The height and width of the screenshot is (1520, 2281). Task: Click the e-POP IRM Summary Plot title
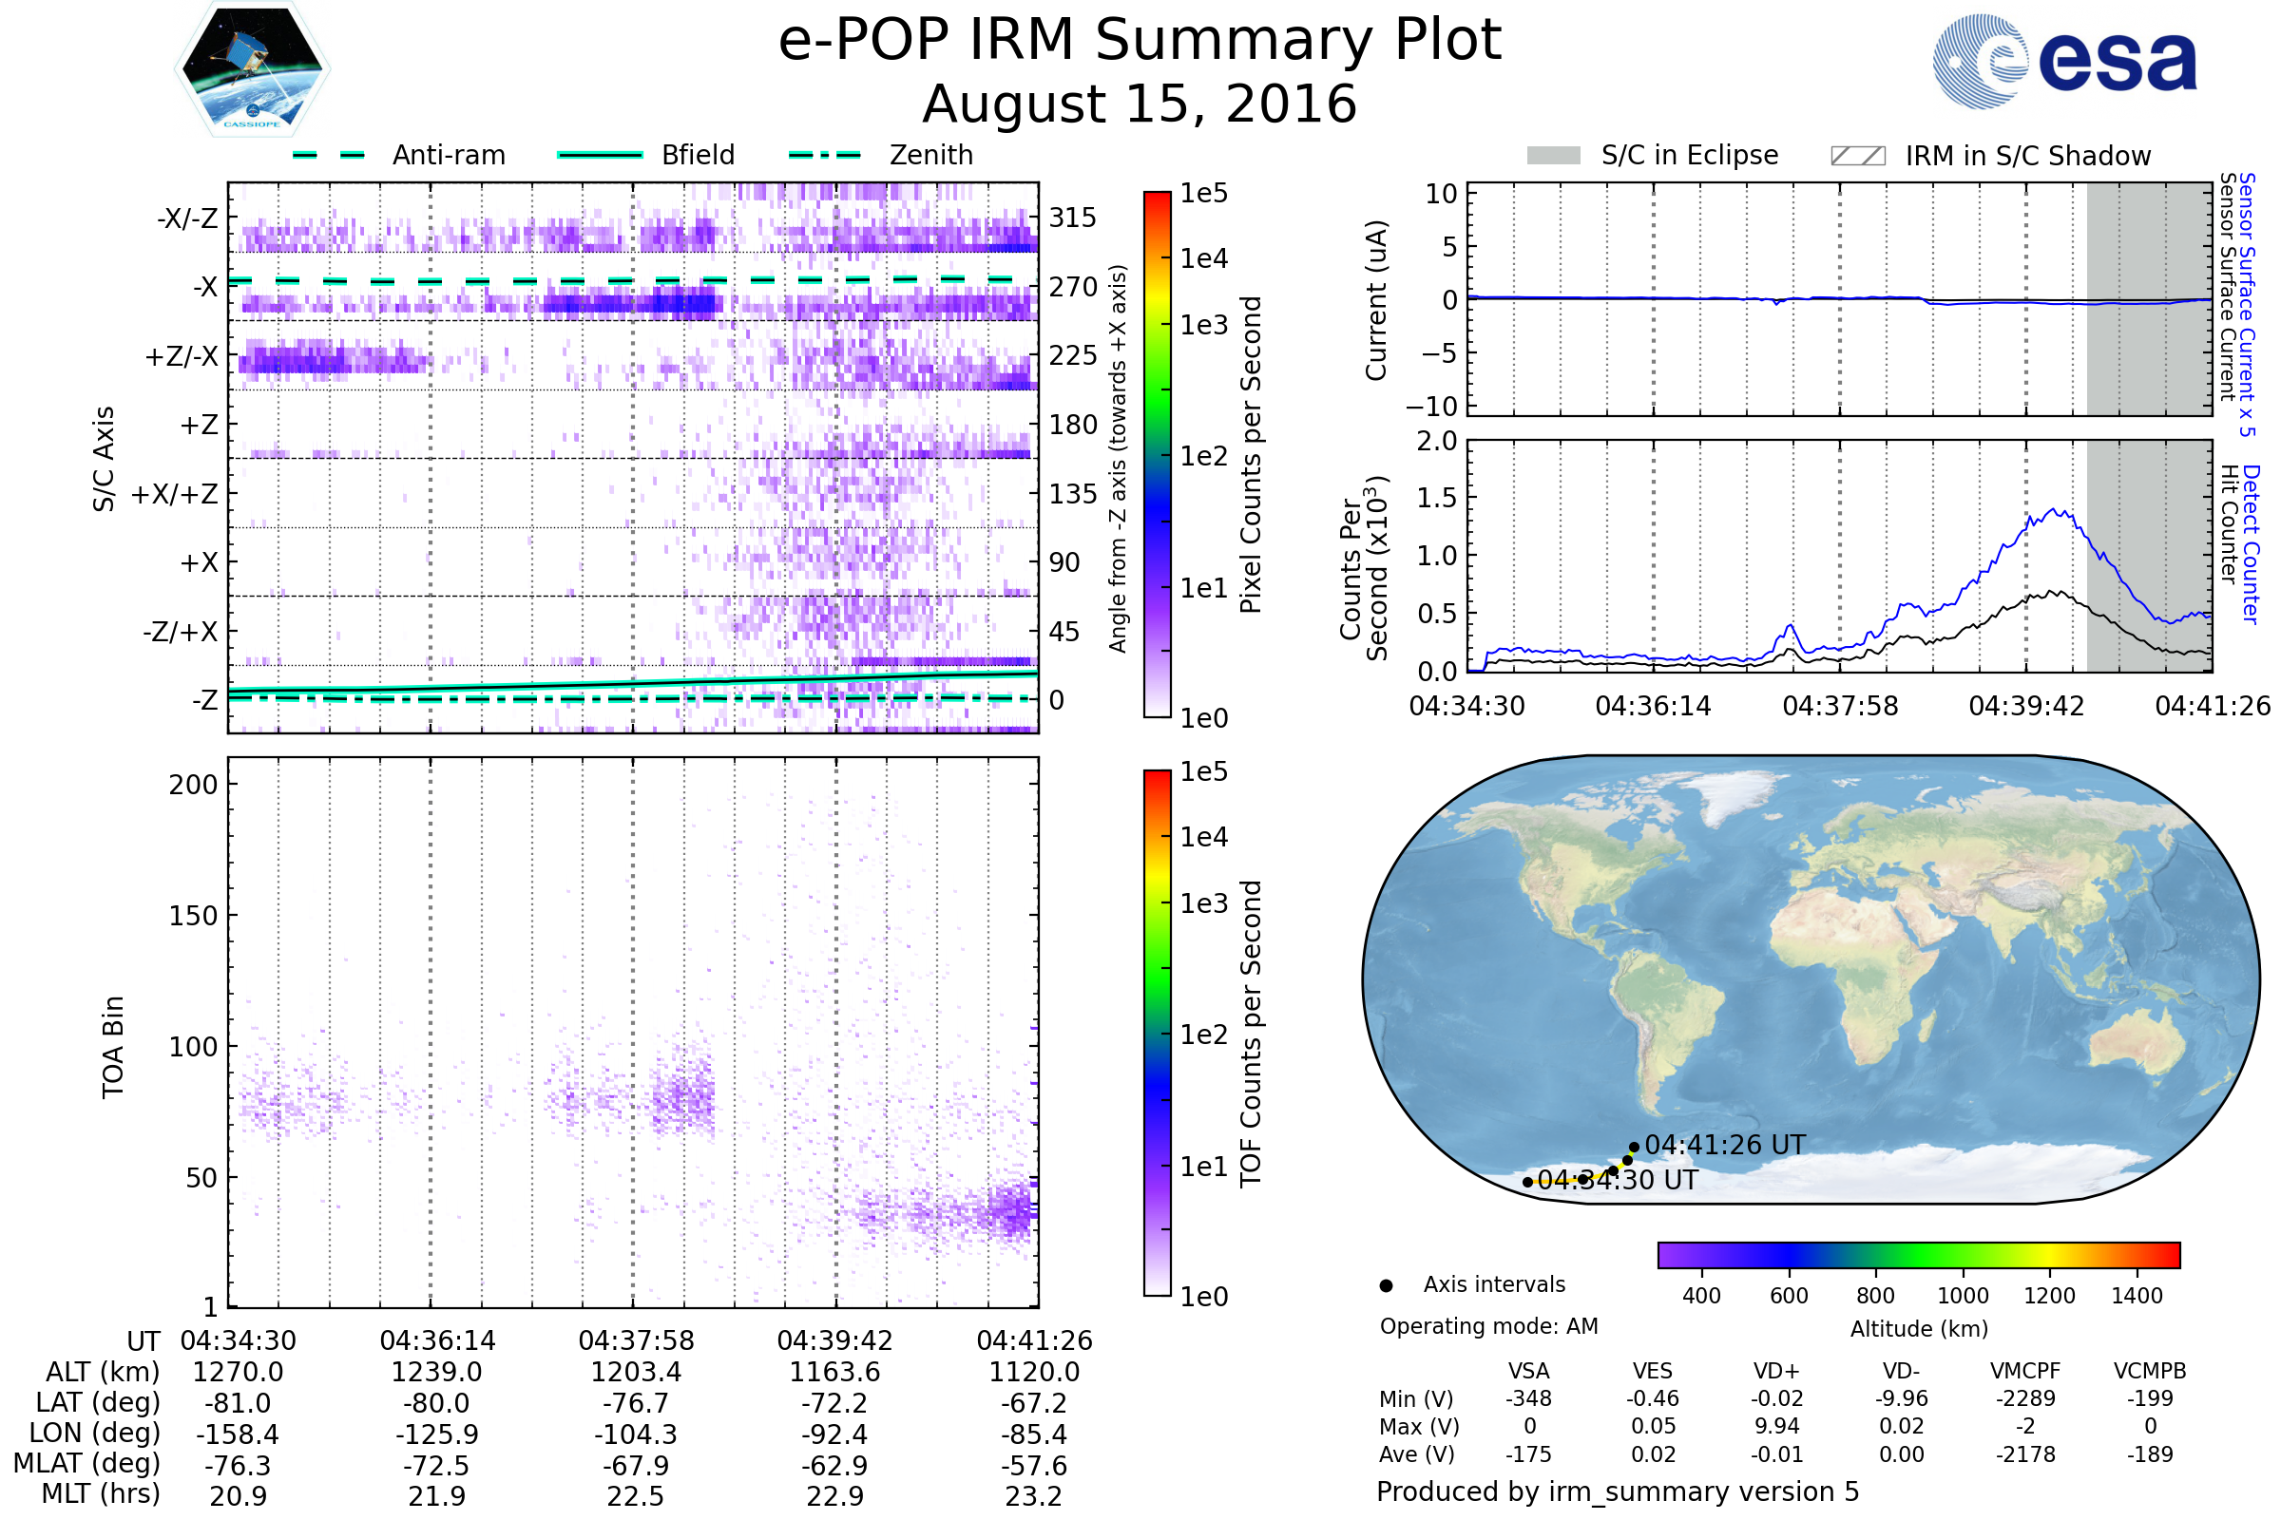[x=1140, y=41]
